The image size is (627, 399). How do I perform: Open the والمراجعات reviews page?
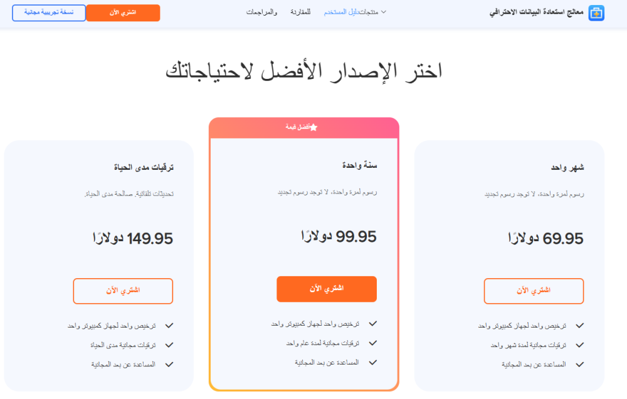[261, 12]
